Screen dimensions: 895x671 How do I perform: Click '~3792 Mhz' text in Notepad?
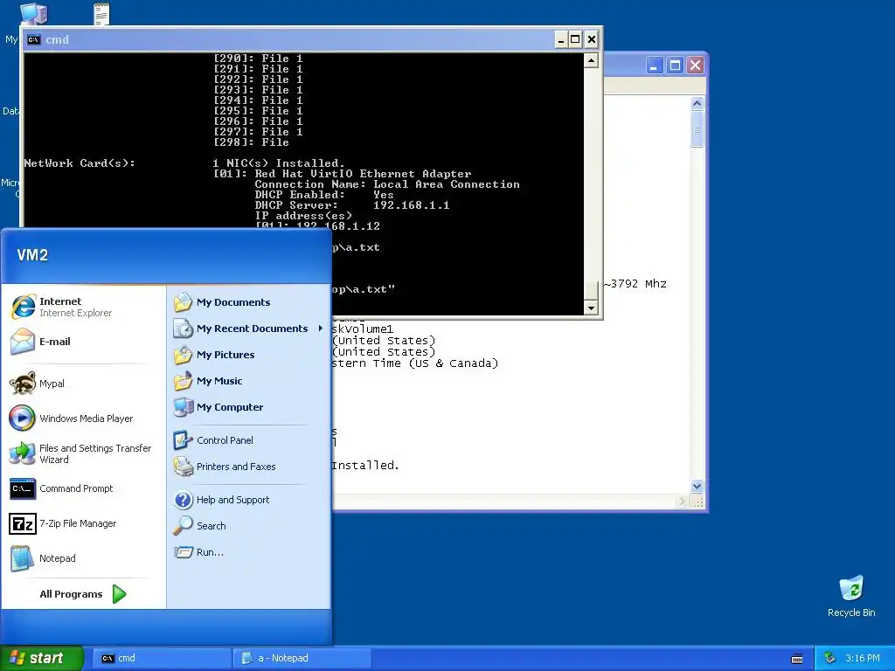pyautogui.click(x=635, y=284)
